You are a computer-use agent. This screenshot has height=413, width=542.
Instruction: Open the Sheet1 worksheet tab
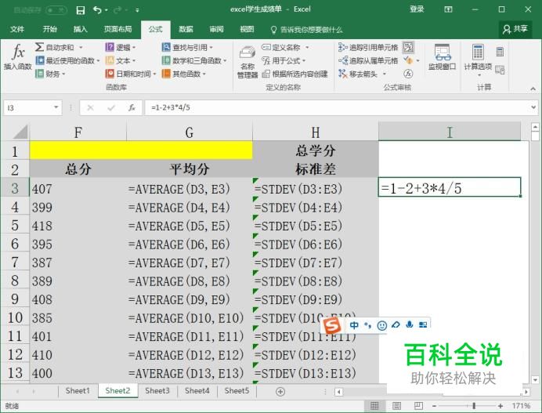pos(78,391)
